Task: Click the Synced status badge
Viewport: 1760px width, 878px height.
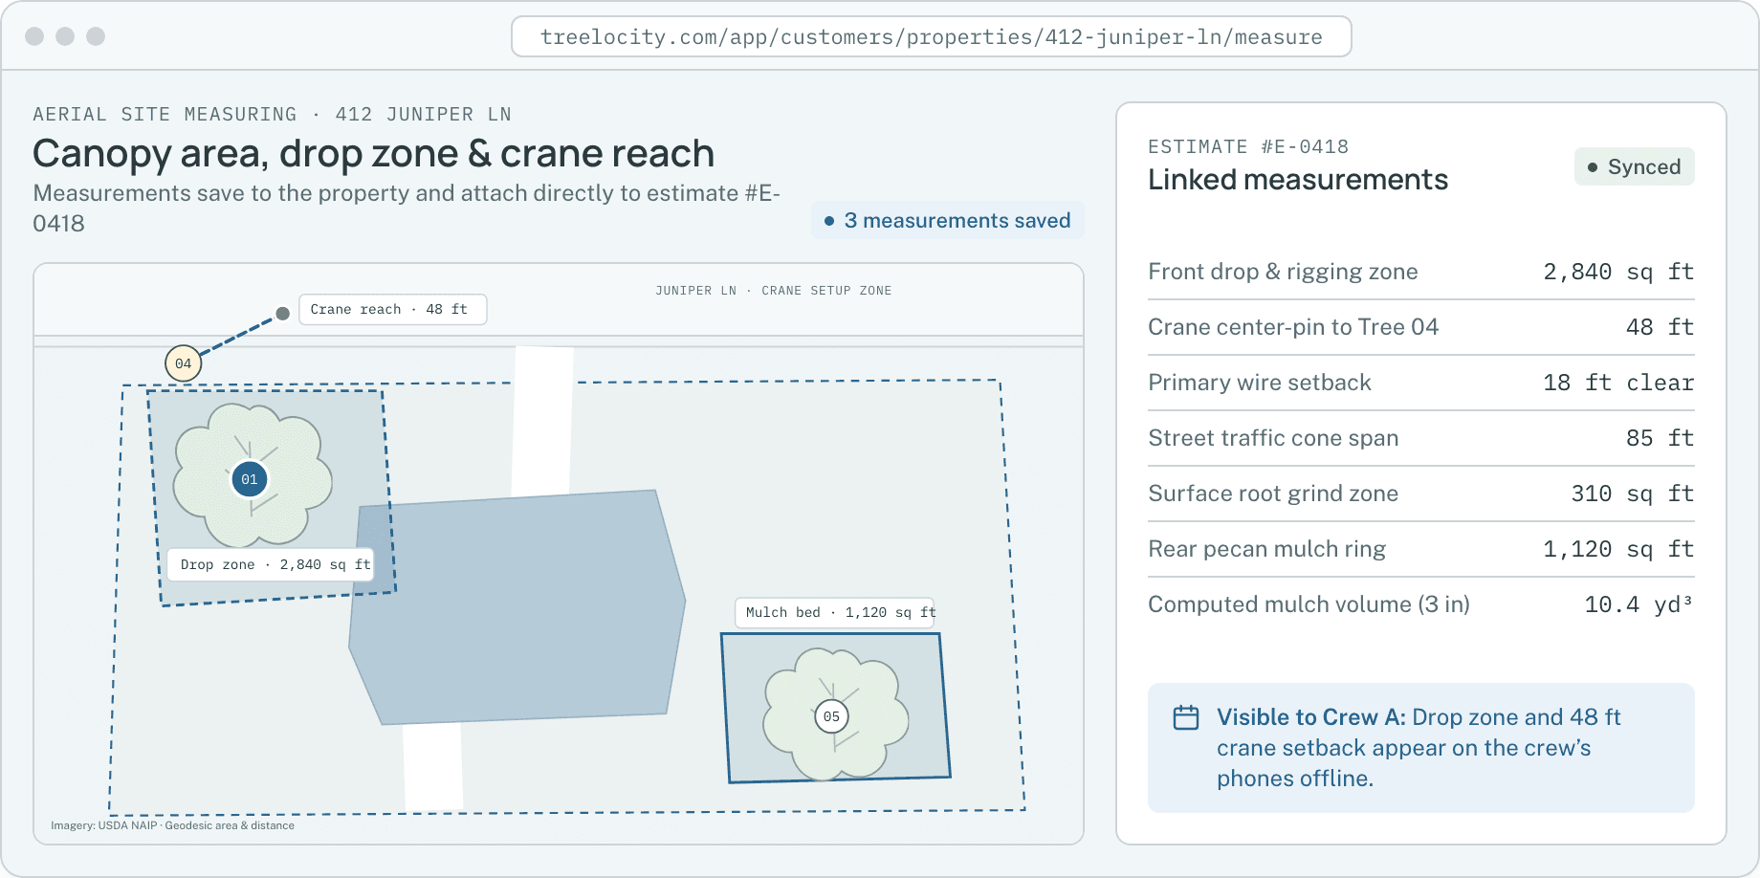Action: 1634,166
